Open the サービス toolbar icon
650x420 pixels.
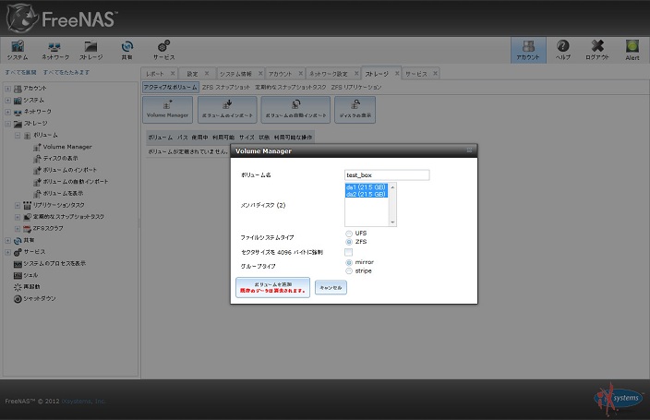click(163, 50)
